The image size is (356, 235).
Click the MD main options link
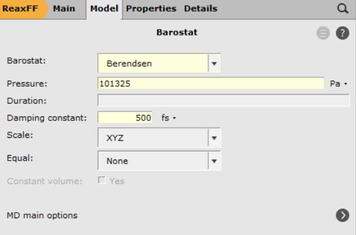42,215
